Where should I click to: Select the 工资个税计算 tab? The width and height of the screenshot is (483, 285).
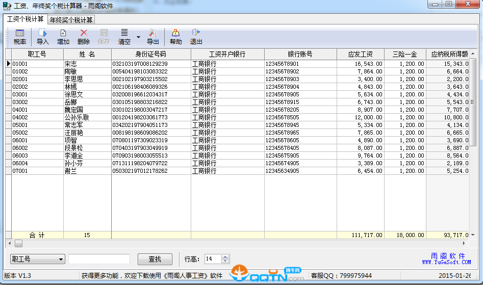pos(25,19)
